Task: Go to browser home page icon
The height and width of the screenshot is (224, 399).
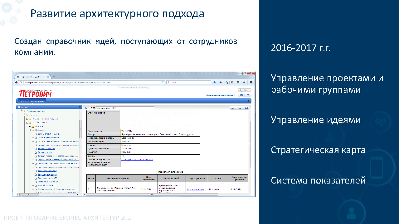Action: point(221,82)
